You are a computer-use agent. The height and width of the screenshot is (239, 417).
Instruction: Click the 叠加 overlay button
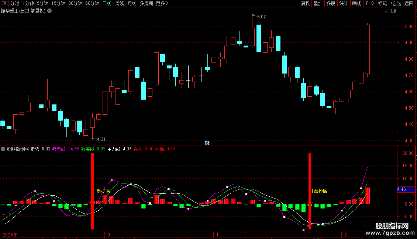318,3
